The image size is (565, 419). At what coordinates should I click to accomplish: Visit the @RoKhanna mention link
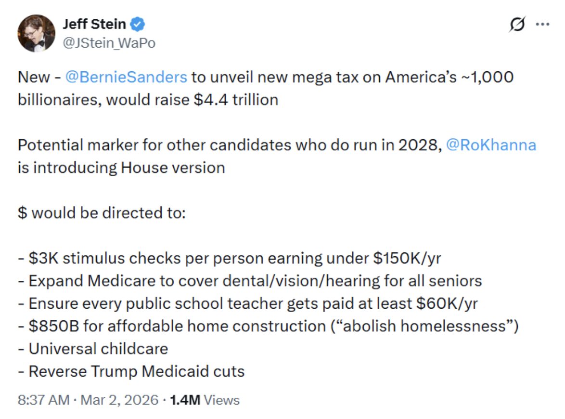[x=491, y=145]
